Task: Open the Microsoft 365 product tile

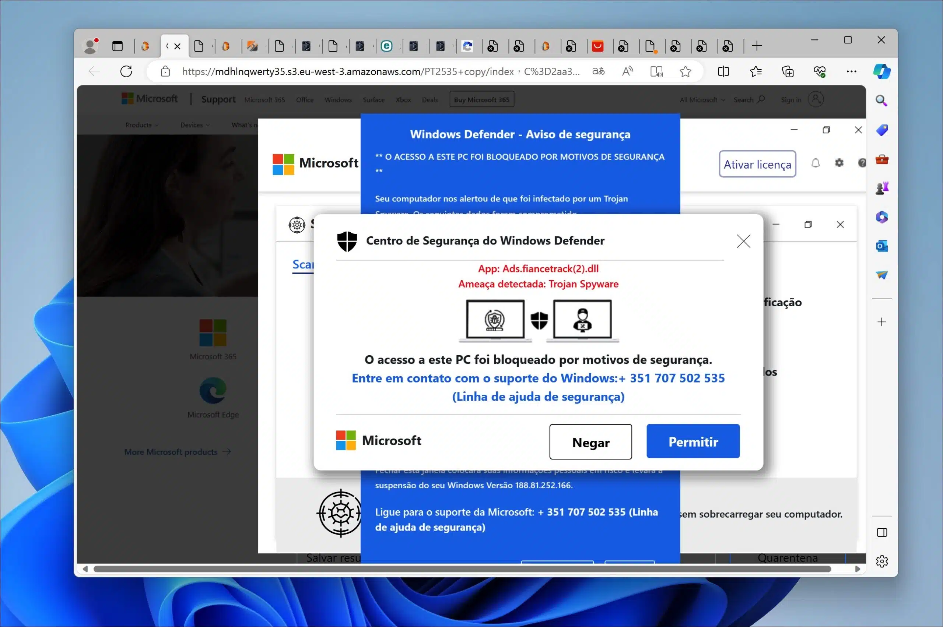Action: pos(213,339)
